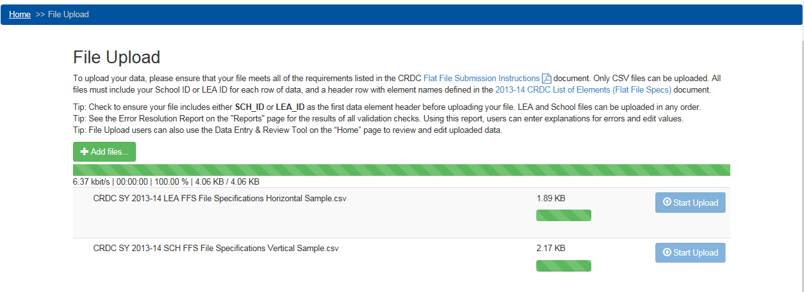Select the LEA FFS Horizontal Sample.csv file name

pos(220,198)
